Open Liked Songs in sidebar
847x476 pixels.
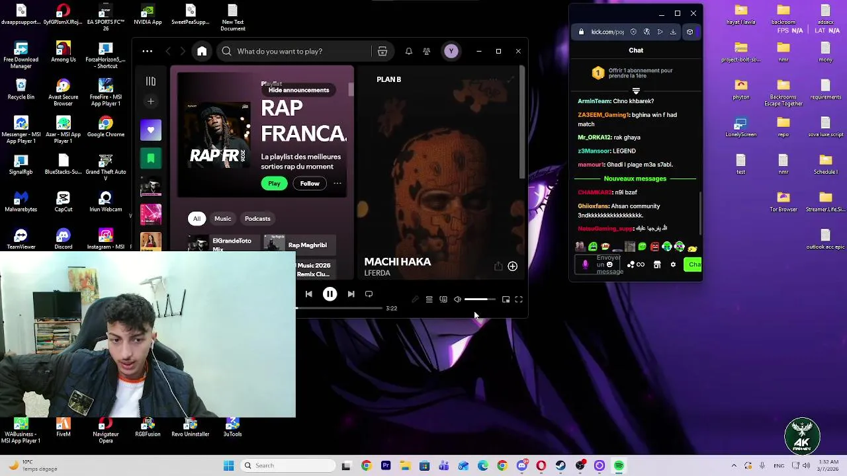[x=151, y=130]
